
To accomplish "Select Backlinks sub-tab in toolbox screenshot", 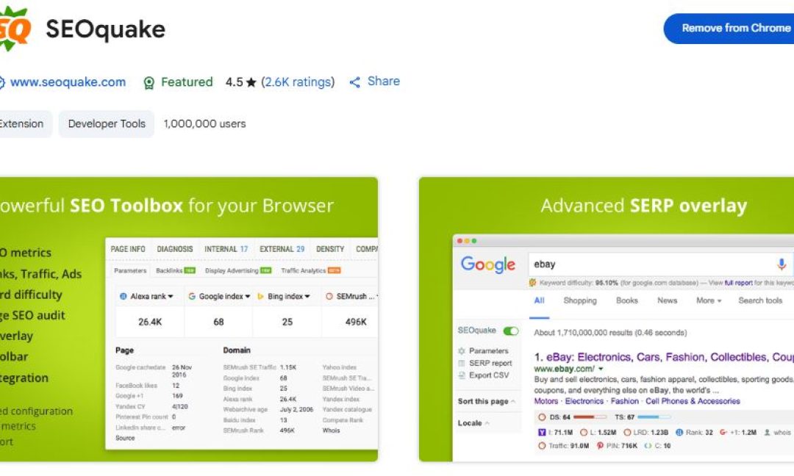I will click(175, 270).
